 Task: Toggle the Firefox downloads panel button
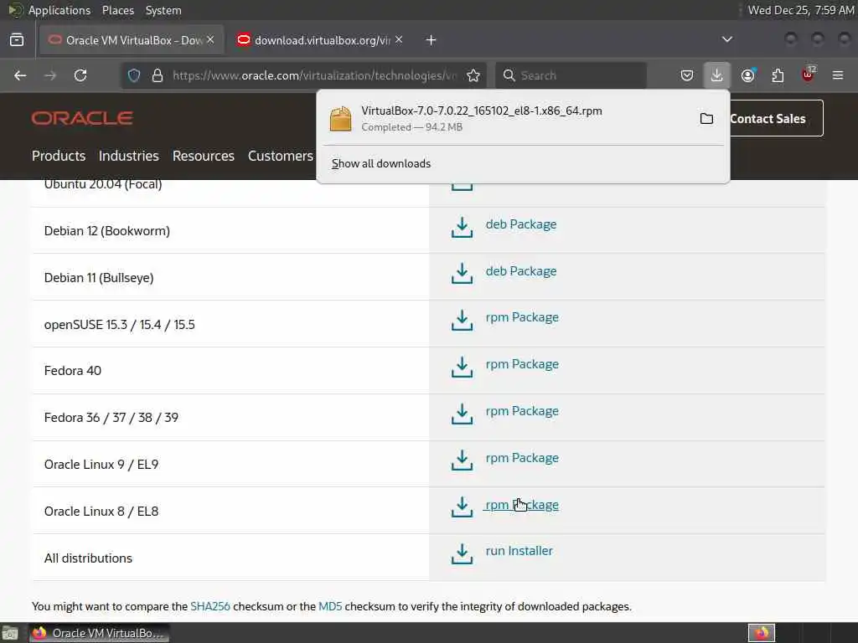click(x=717, y=75)
